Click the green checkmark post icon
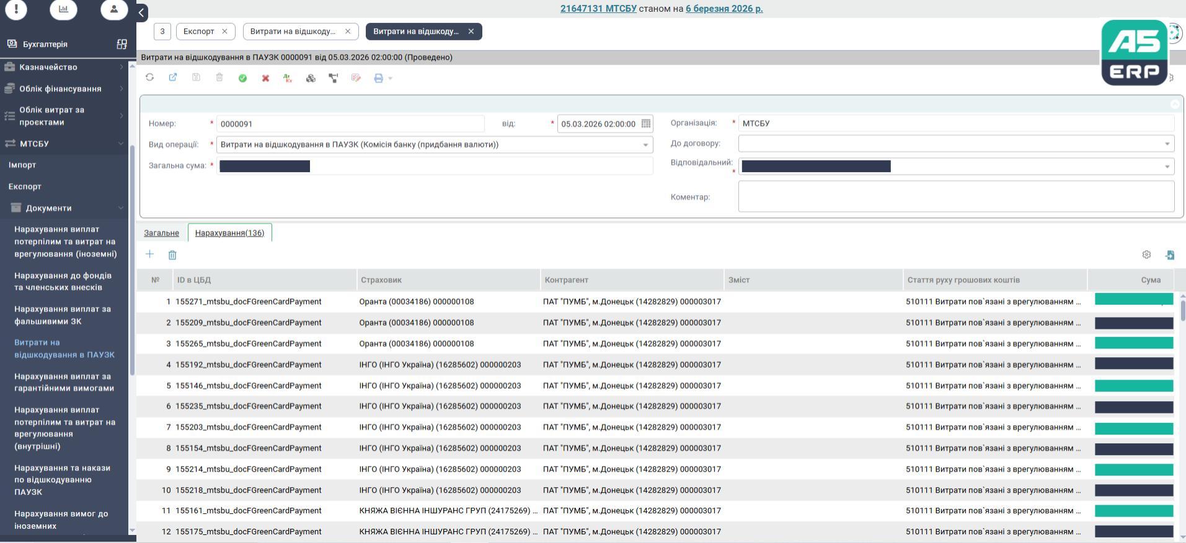This screenshot has height=543, width=1186. tap(242, 78)
